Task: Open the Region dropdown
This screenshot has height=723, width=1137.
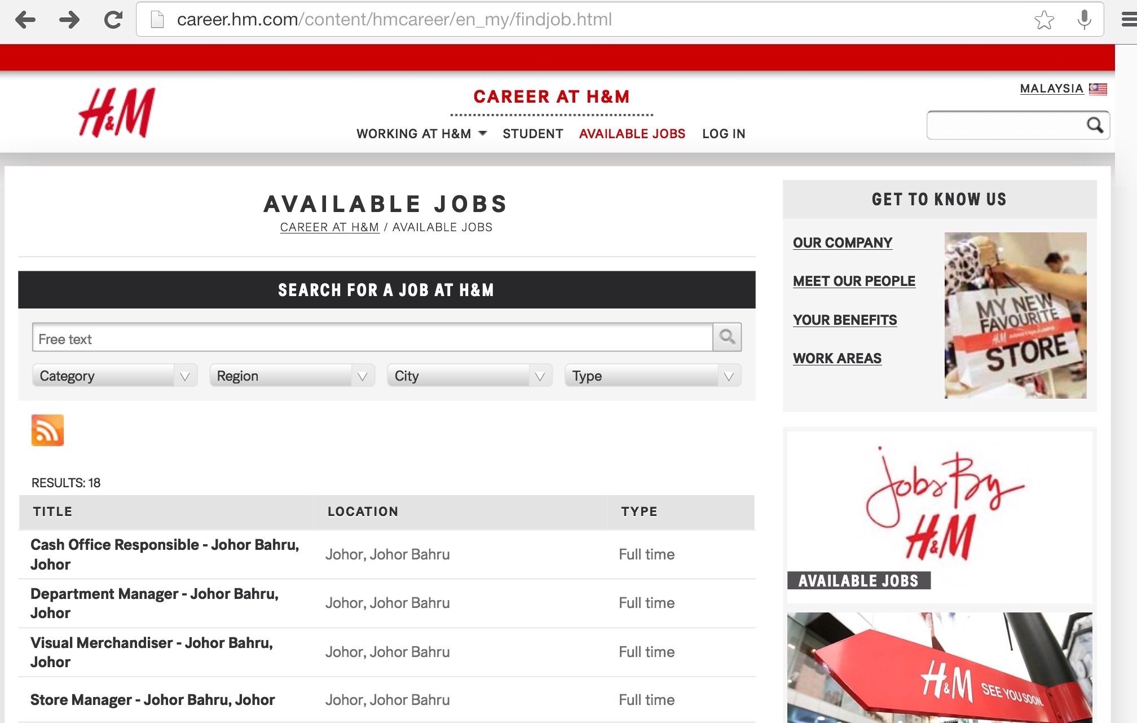Action: [292, 376]
